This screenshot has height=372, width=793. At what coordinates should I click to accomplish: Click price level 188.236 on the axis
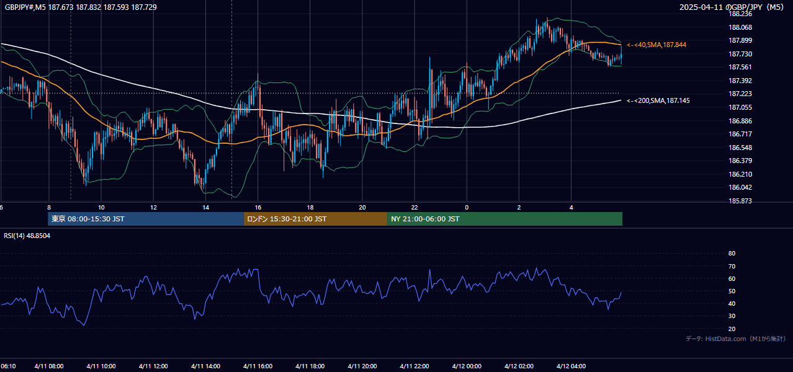[x=740, y=14]
